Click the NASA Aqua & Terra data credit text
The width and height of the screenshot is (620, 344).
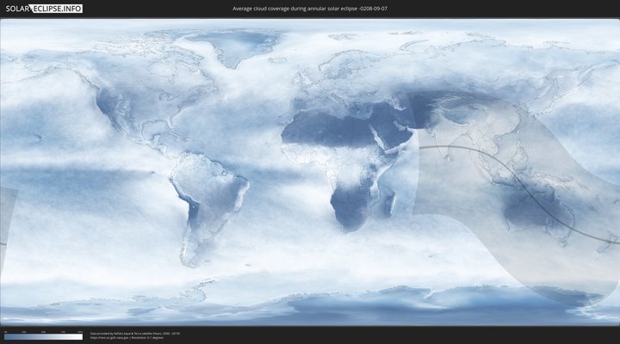pos(134,332)
